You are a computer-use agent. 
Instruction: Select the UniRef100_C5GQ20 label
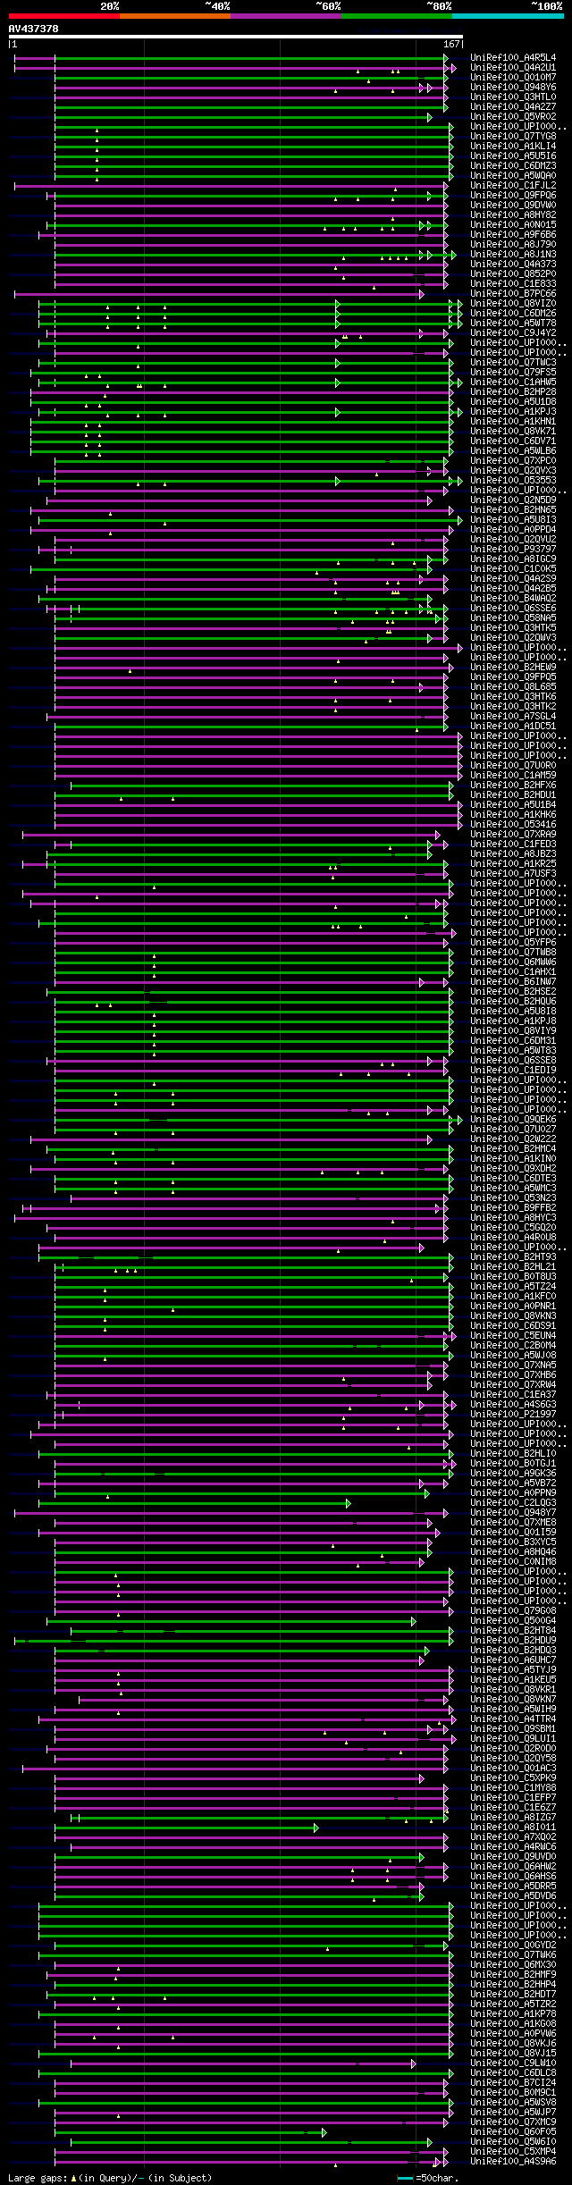coord(513,1228)
